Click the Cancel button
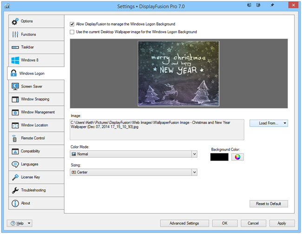The height and width of the screenshot is (234, 302). (253, 223)
